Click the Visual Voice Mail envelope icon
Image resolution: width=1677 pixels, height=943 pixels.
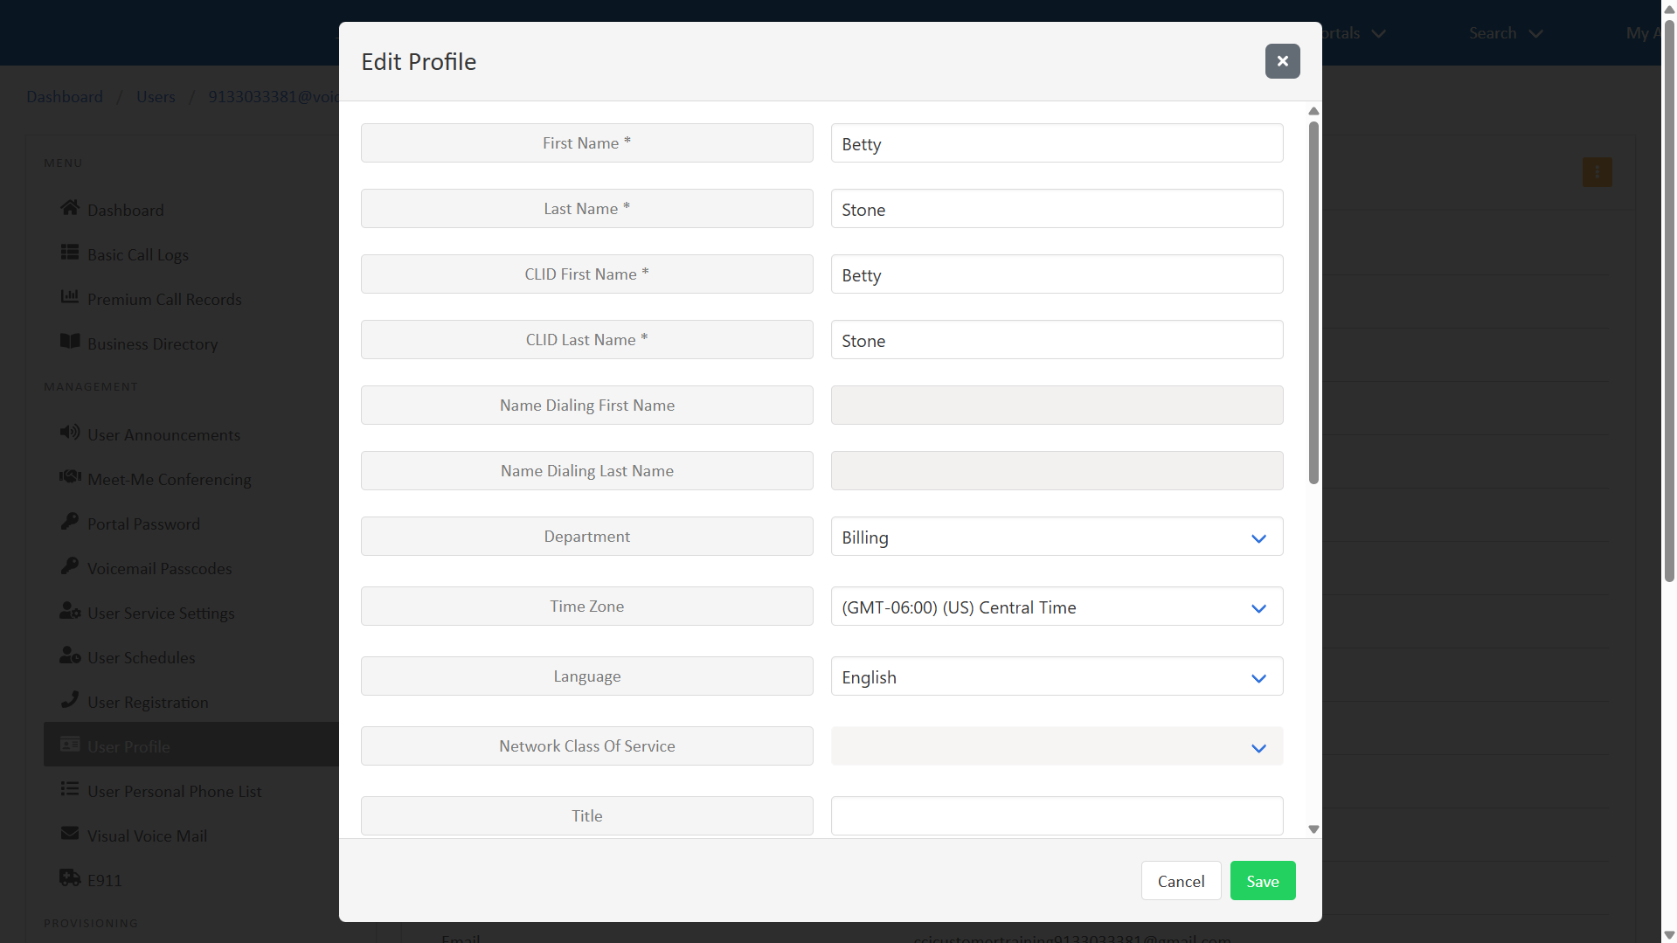coord(70,834)
